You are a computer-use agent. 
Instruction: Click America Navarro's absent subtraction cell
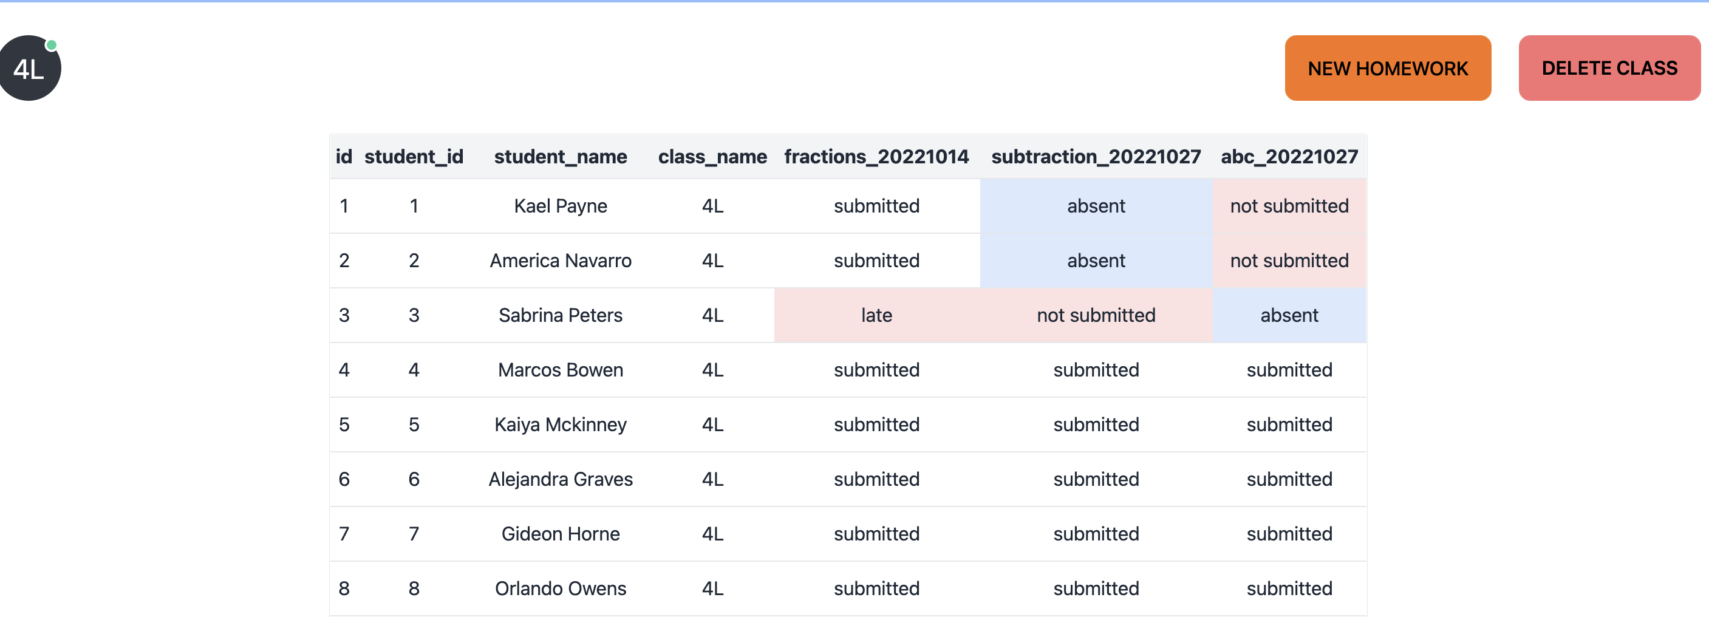point(1096,261)
